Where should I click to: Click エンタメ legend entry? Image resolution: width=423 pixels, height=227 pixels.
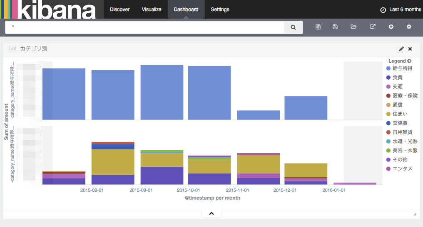click(x=399, y=168)
